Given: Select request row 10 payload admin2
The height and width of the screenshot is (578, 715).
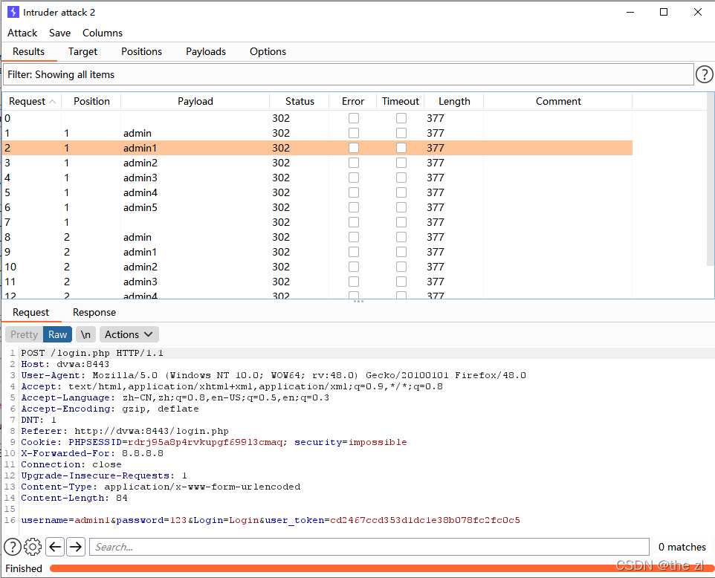Looking at the screenshot, I should point(317,267).
